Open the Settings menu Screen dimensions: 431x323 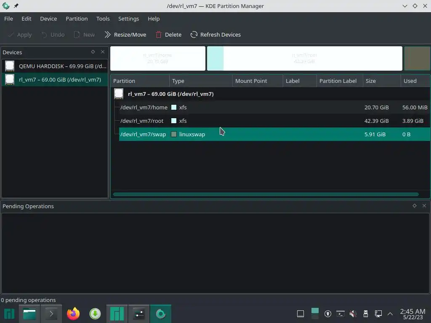(129, 19)
